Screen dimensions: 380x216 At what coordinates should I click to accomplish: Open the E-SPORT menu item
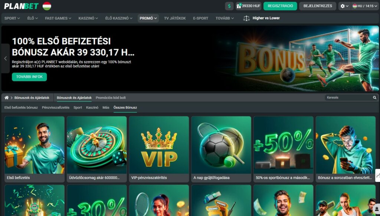click(200, 18)
